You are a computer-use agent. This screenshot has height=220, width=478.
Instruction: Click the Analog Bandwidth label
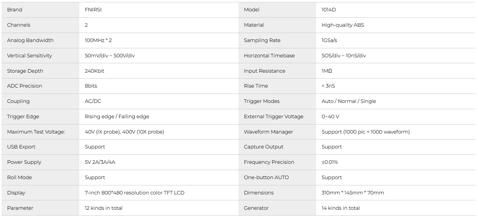[30, 40]
